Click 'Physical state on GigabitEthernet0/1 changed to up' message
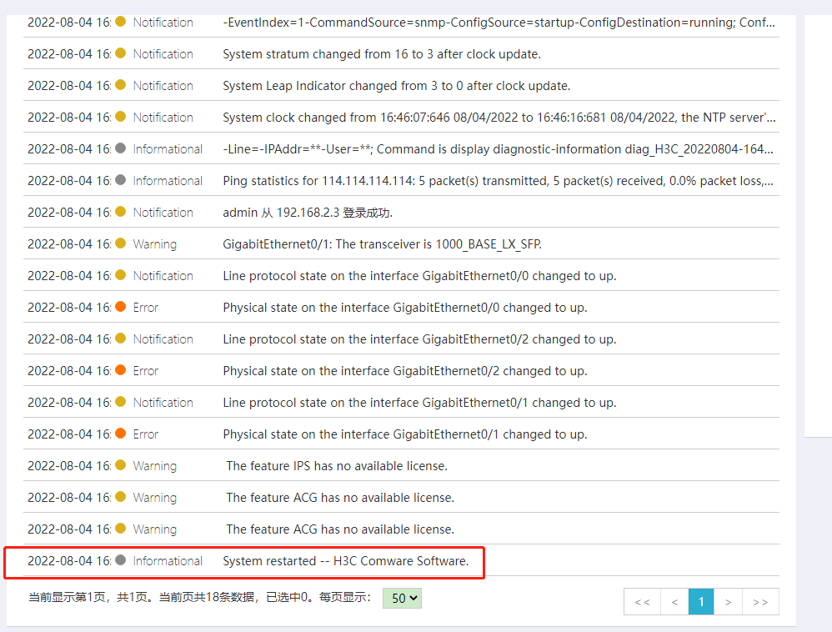The height and width of the screenshot is (632, 832). tap(405, 434)
